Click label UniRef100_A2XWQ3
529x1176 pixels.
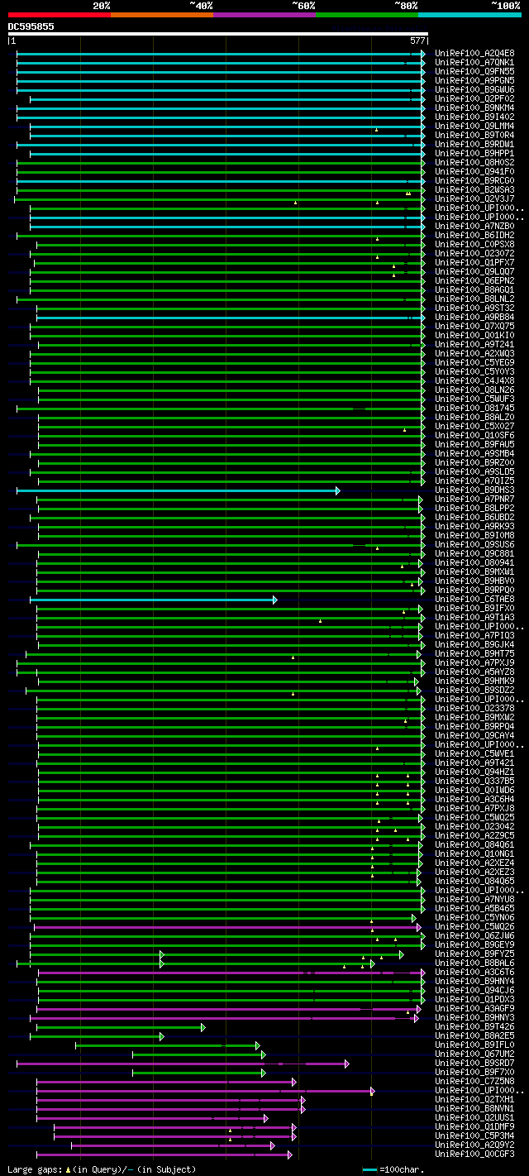point(474,353)
